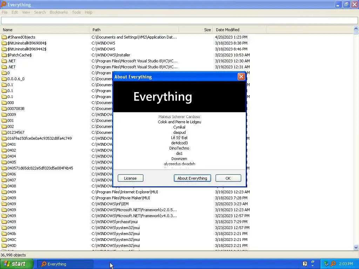Select the 0407 folder icon

click(x=4, y=180)
